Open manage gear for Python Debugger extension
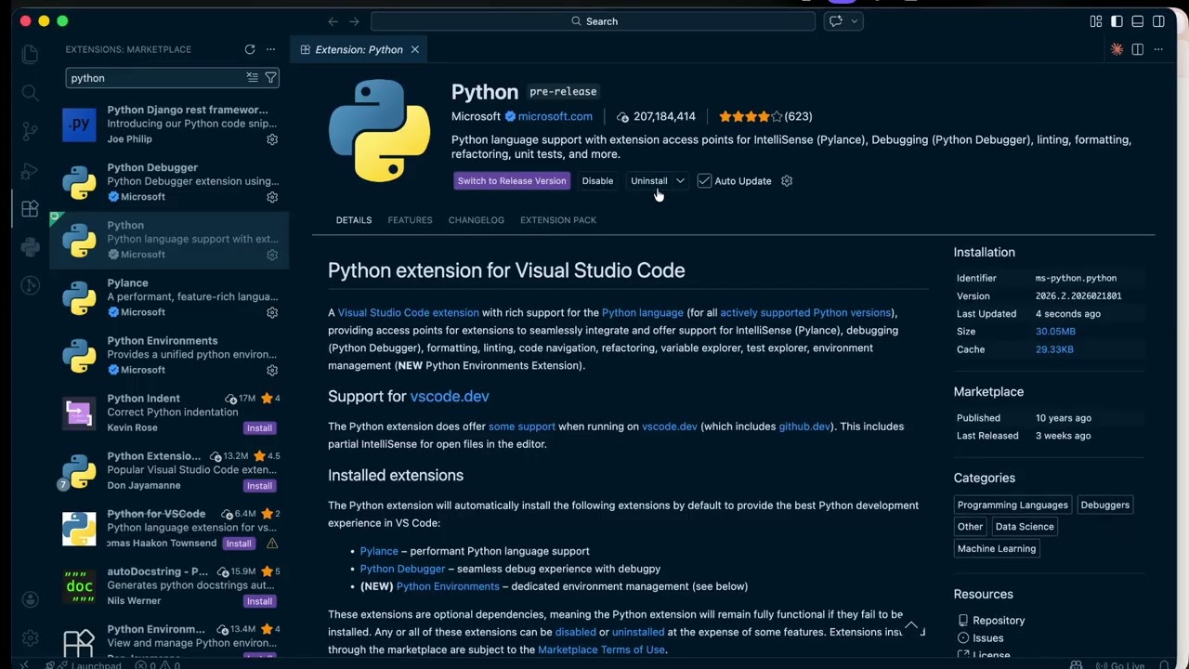 [272, 197]
